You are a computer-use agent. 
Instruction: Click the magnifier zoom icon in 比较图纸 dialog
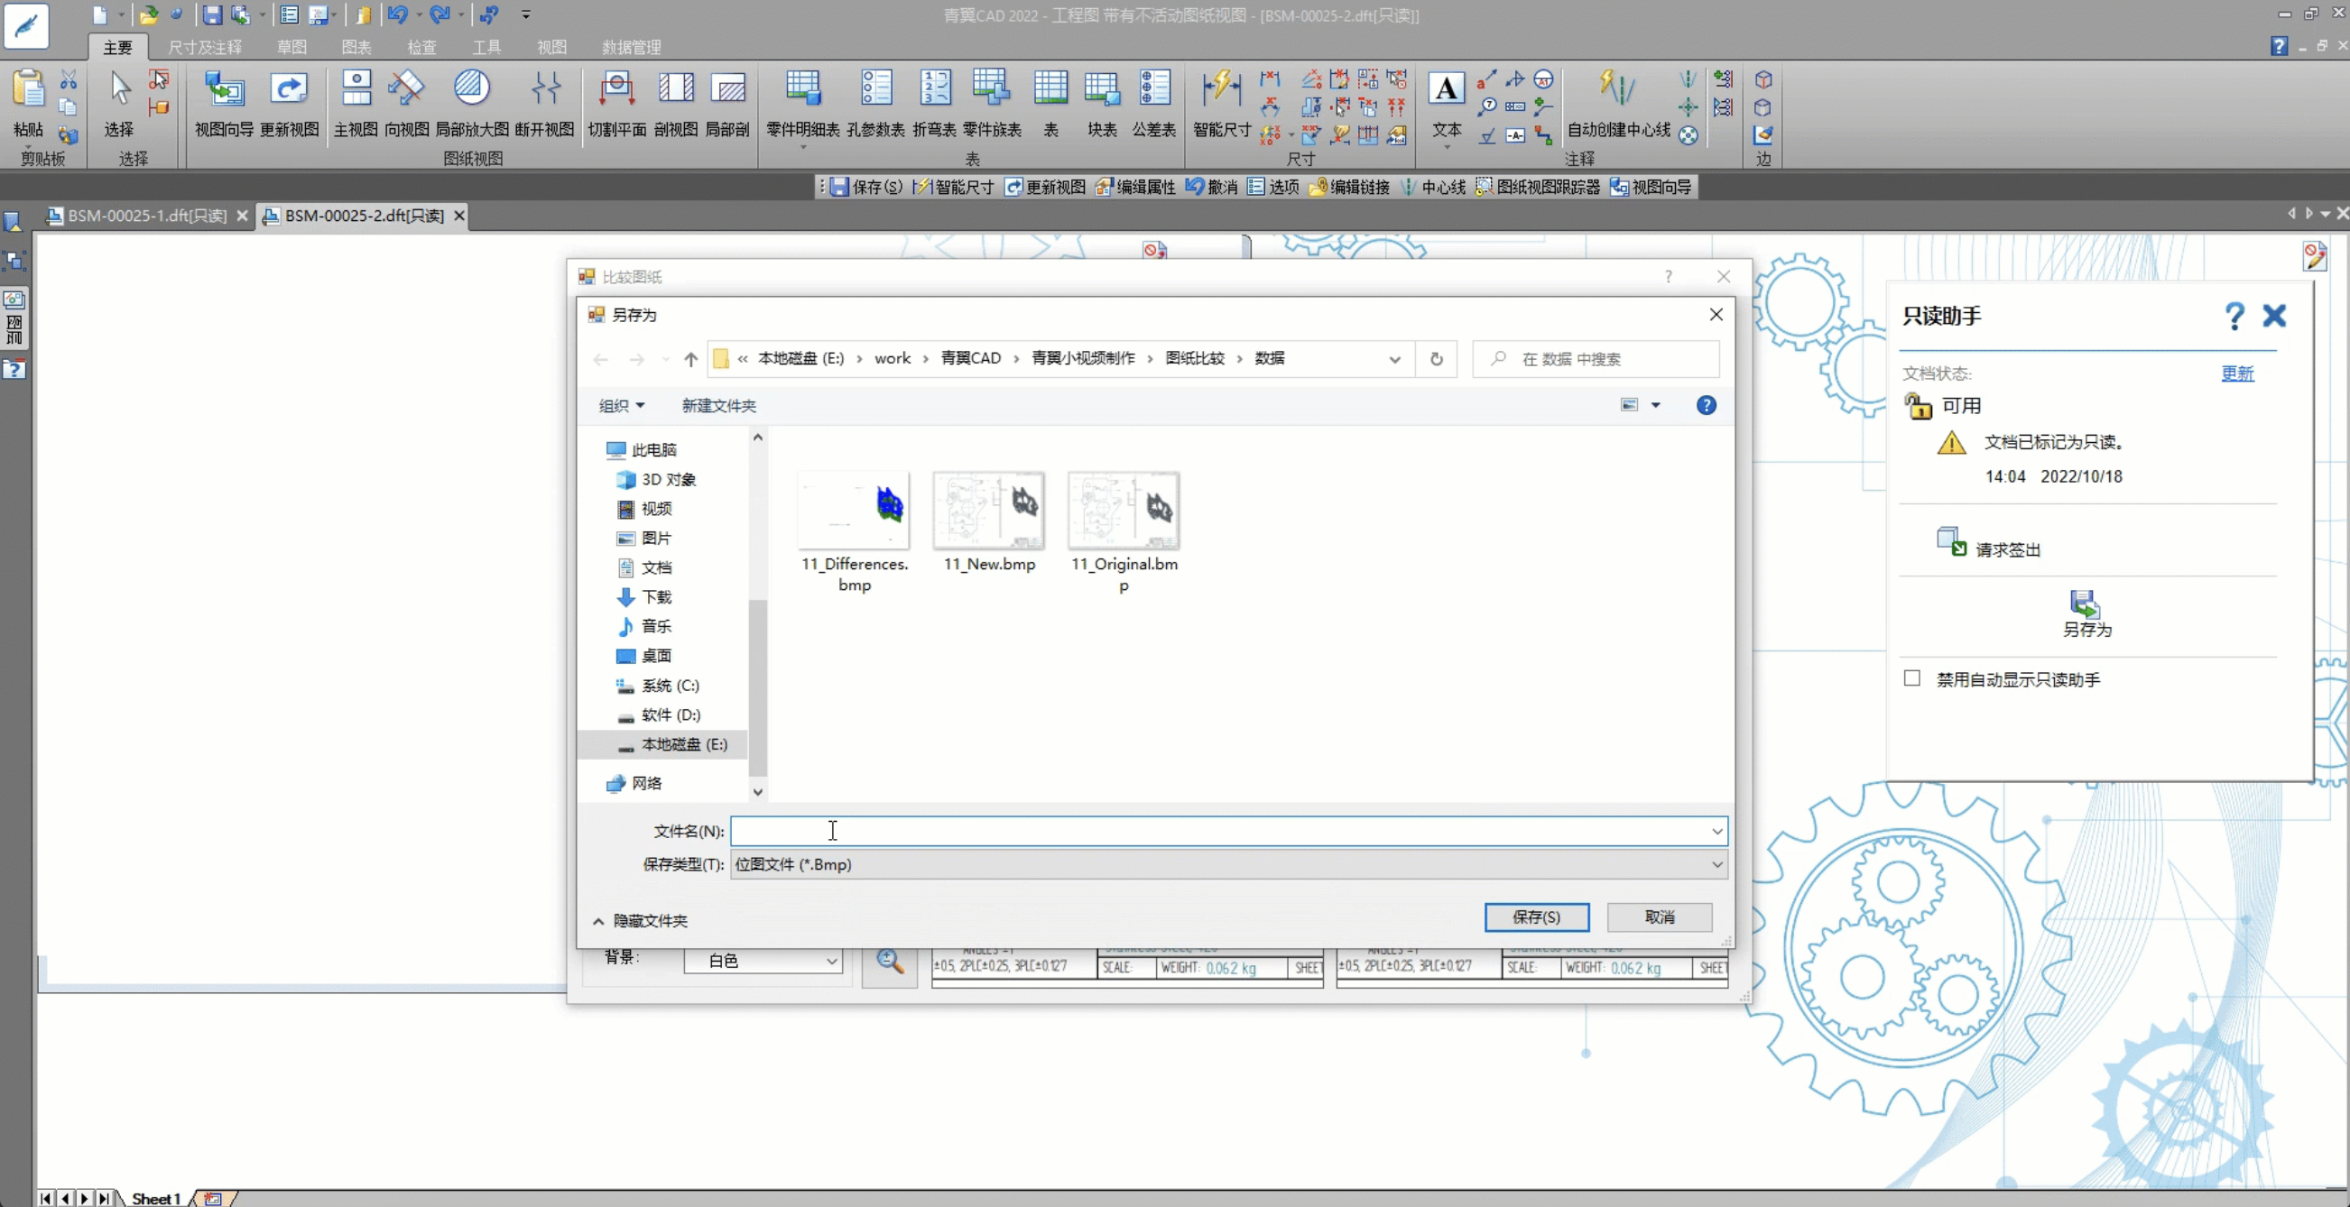(890, 962)
